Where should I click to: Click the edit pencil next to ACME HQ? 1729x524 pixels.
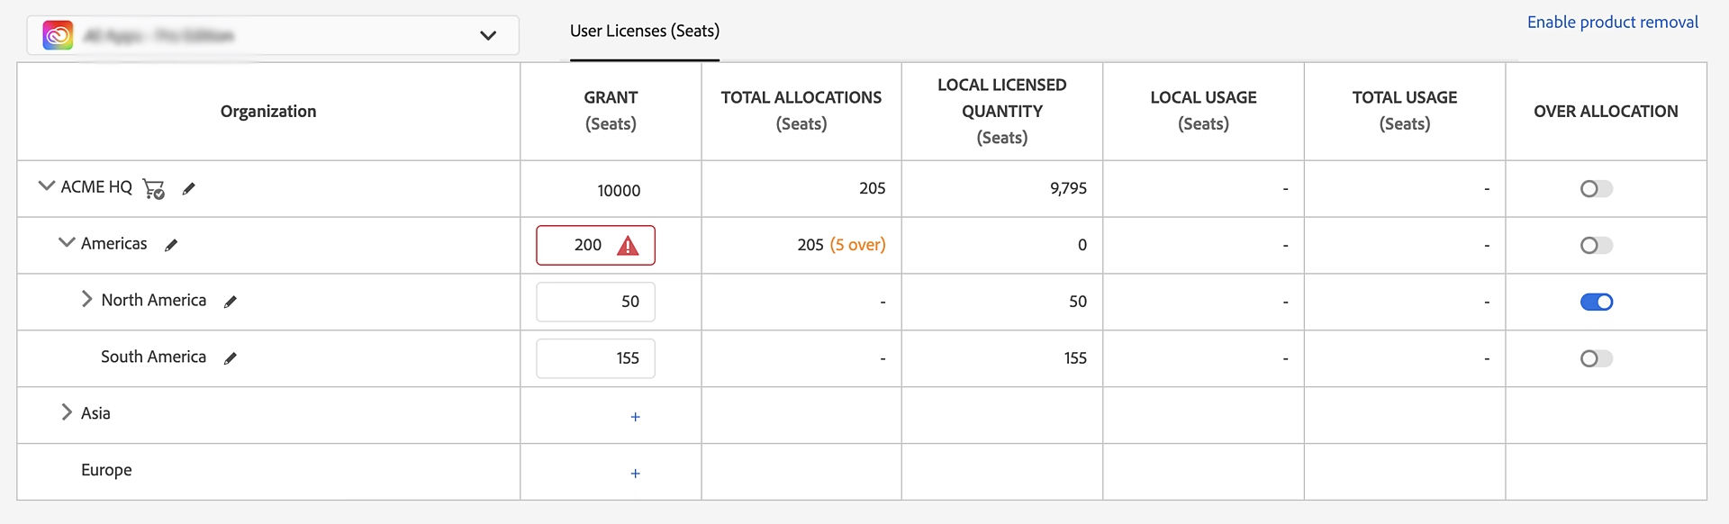188,188
